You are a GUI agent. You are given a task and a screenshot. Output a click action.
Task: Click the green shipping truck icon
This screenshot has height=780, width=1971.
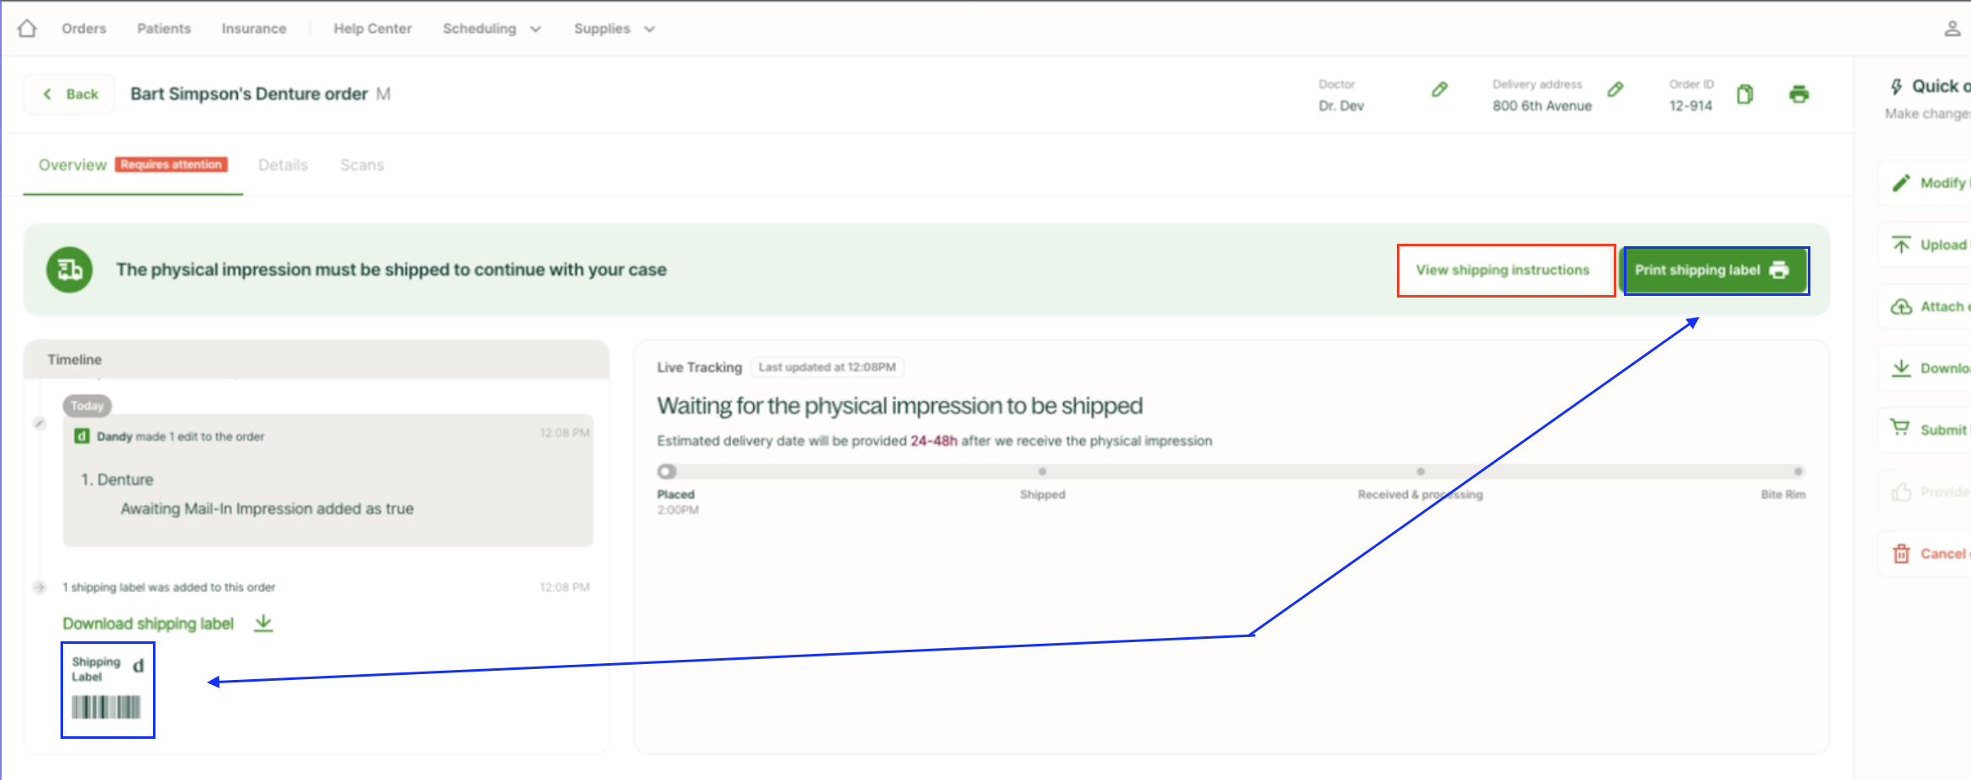[70, 270]
